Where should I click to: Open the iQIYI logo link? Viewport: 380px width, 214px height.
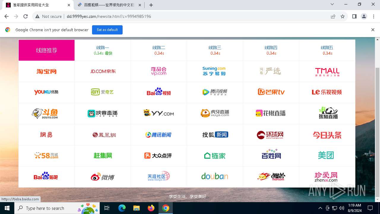pyautogui.click(x=103, y=92)
